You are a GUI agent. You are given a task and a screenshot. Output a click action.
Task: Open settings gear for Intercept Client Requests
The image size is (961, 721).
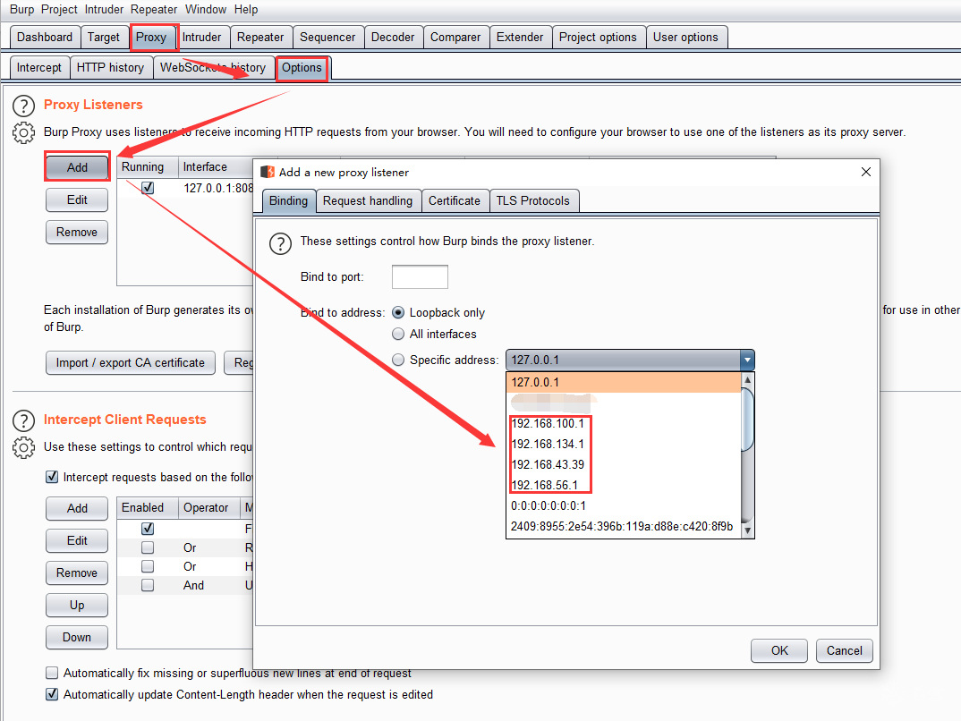(23, 448)
